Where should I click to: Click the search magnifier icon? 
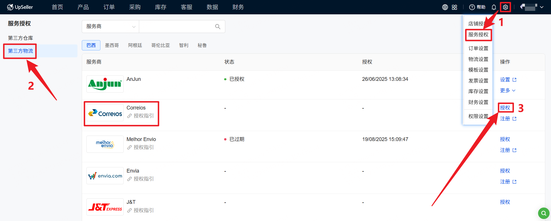tap(218, 27)
